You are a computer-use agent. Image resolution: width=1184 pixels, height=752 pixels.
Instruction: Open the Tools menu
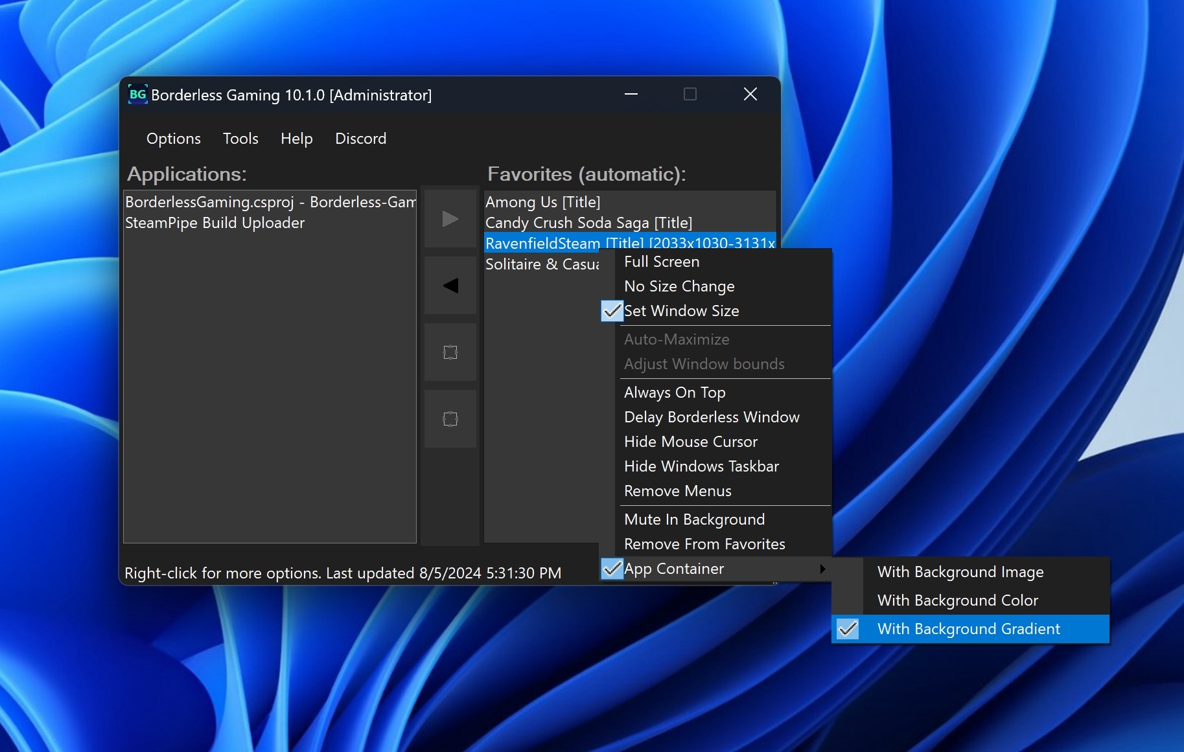[240, 139]
